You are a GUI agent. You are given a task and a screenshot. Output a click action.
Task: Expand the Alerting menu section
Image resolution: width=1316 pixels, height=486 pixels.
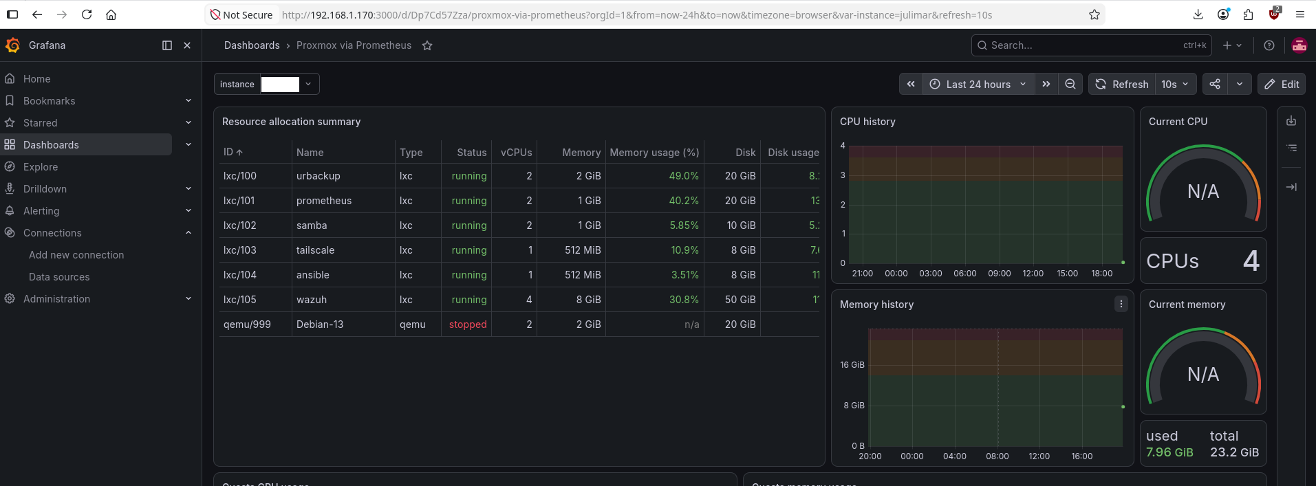[x=188, y=210]
